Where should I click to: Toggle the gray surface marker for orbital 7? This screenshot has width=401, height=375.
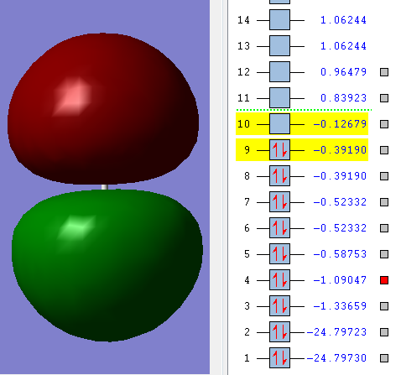click(x=384, y=202)
